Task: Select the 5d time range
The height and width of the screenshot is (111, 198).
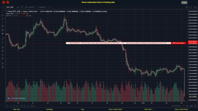Action: pos(24,106)
